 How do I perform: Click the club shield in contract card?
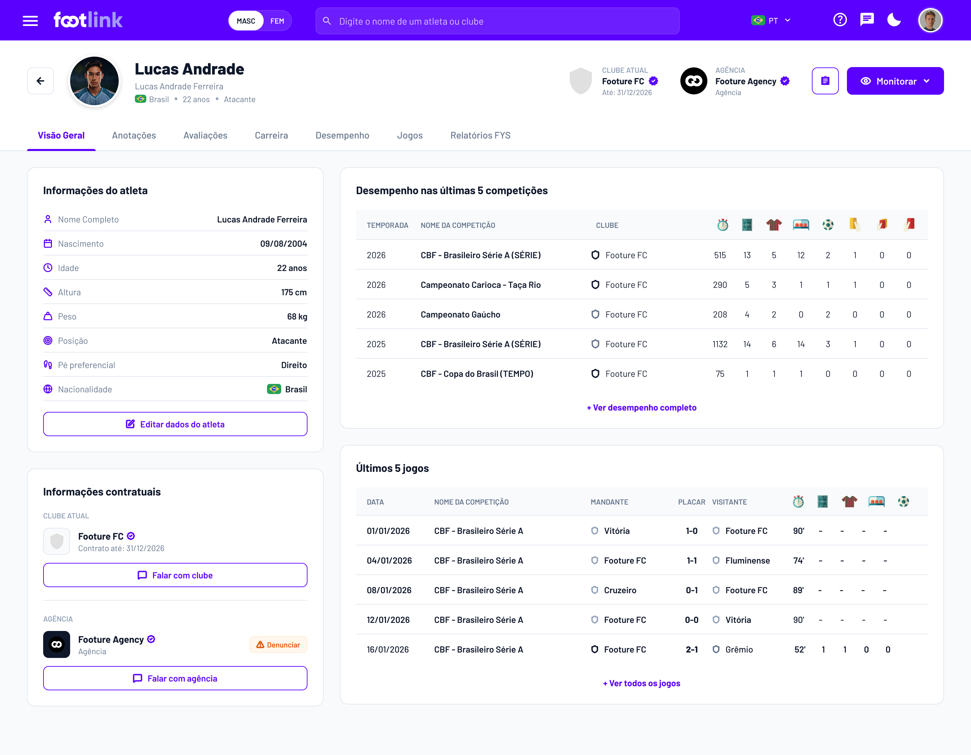56,541
